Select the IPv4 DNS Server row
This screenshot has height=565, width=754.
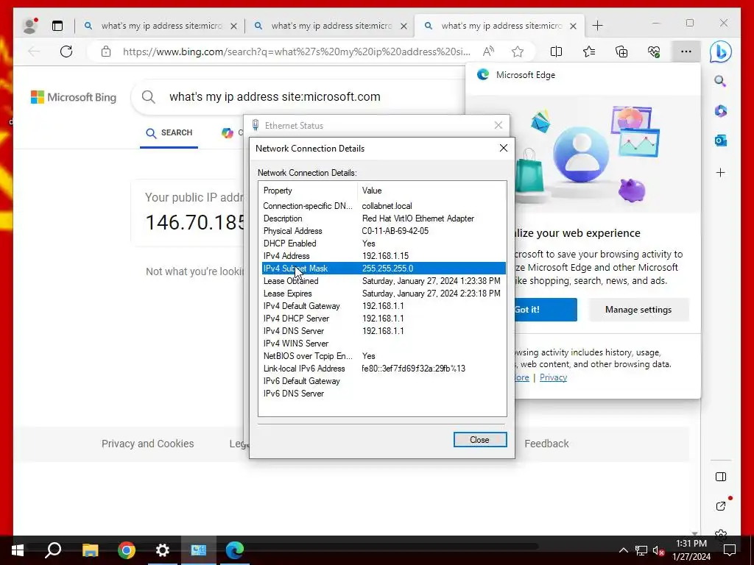pos(383,331)
